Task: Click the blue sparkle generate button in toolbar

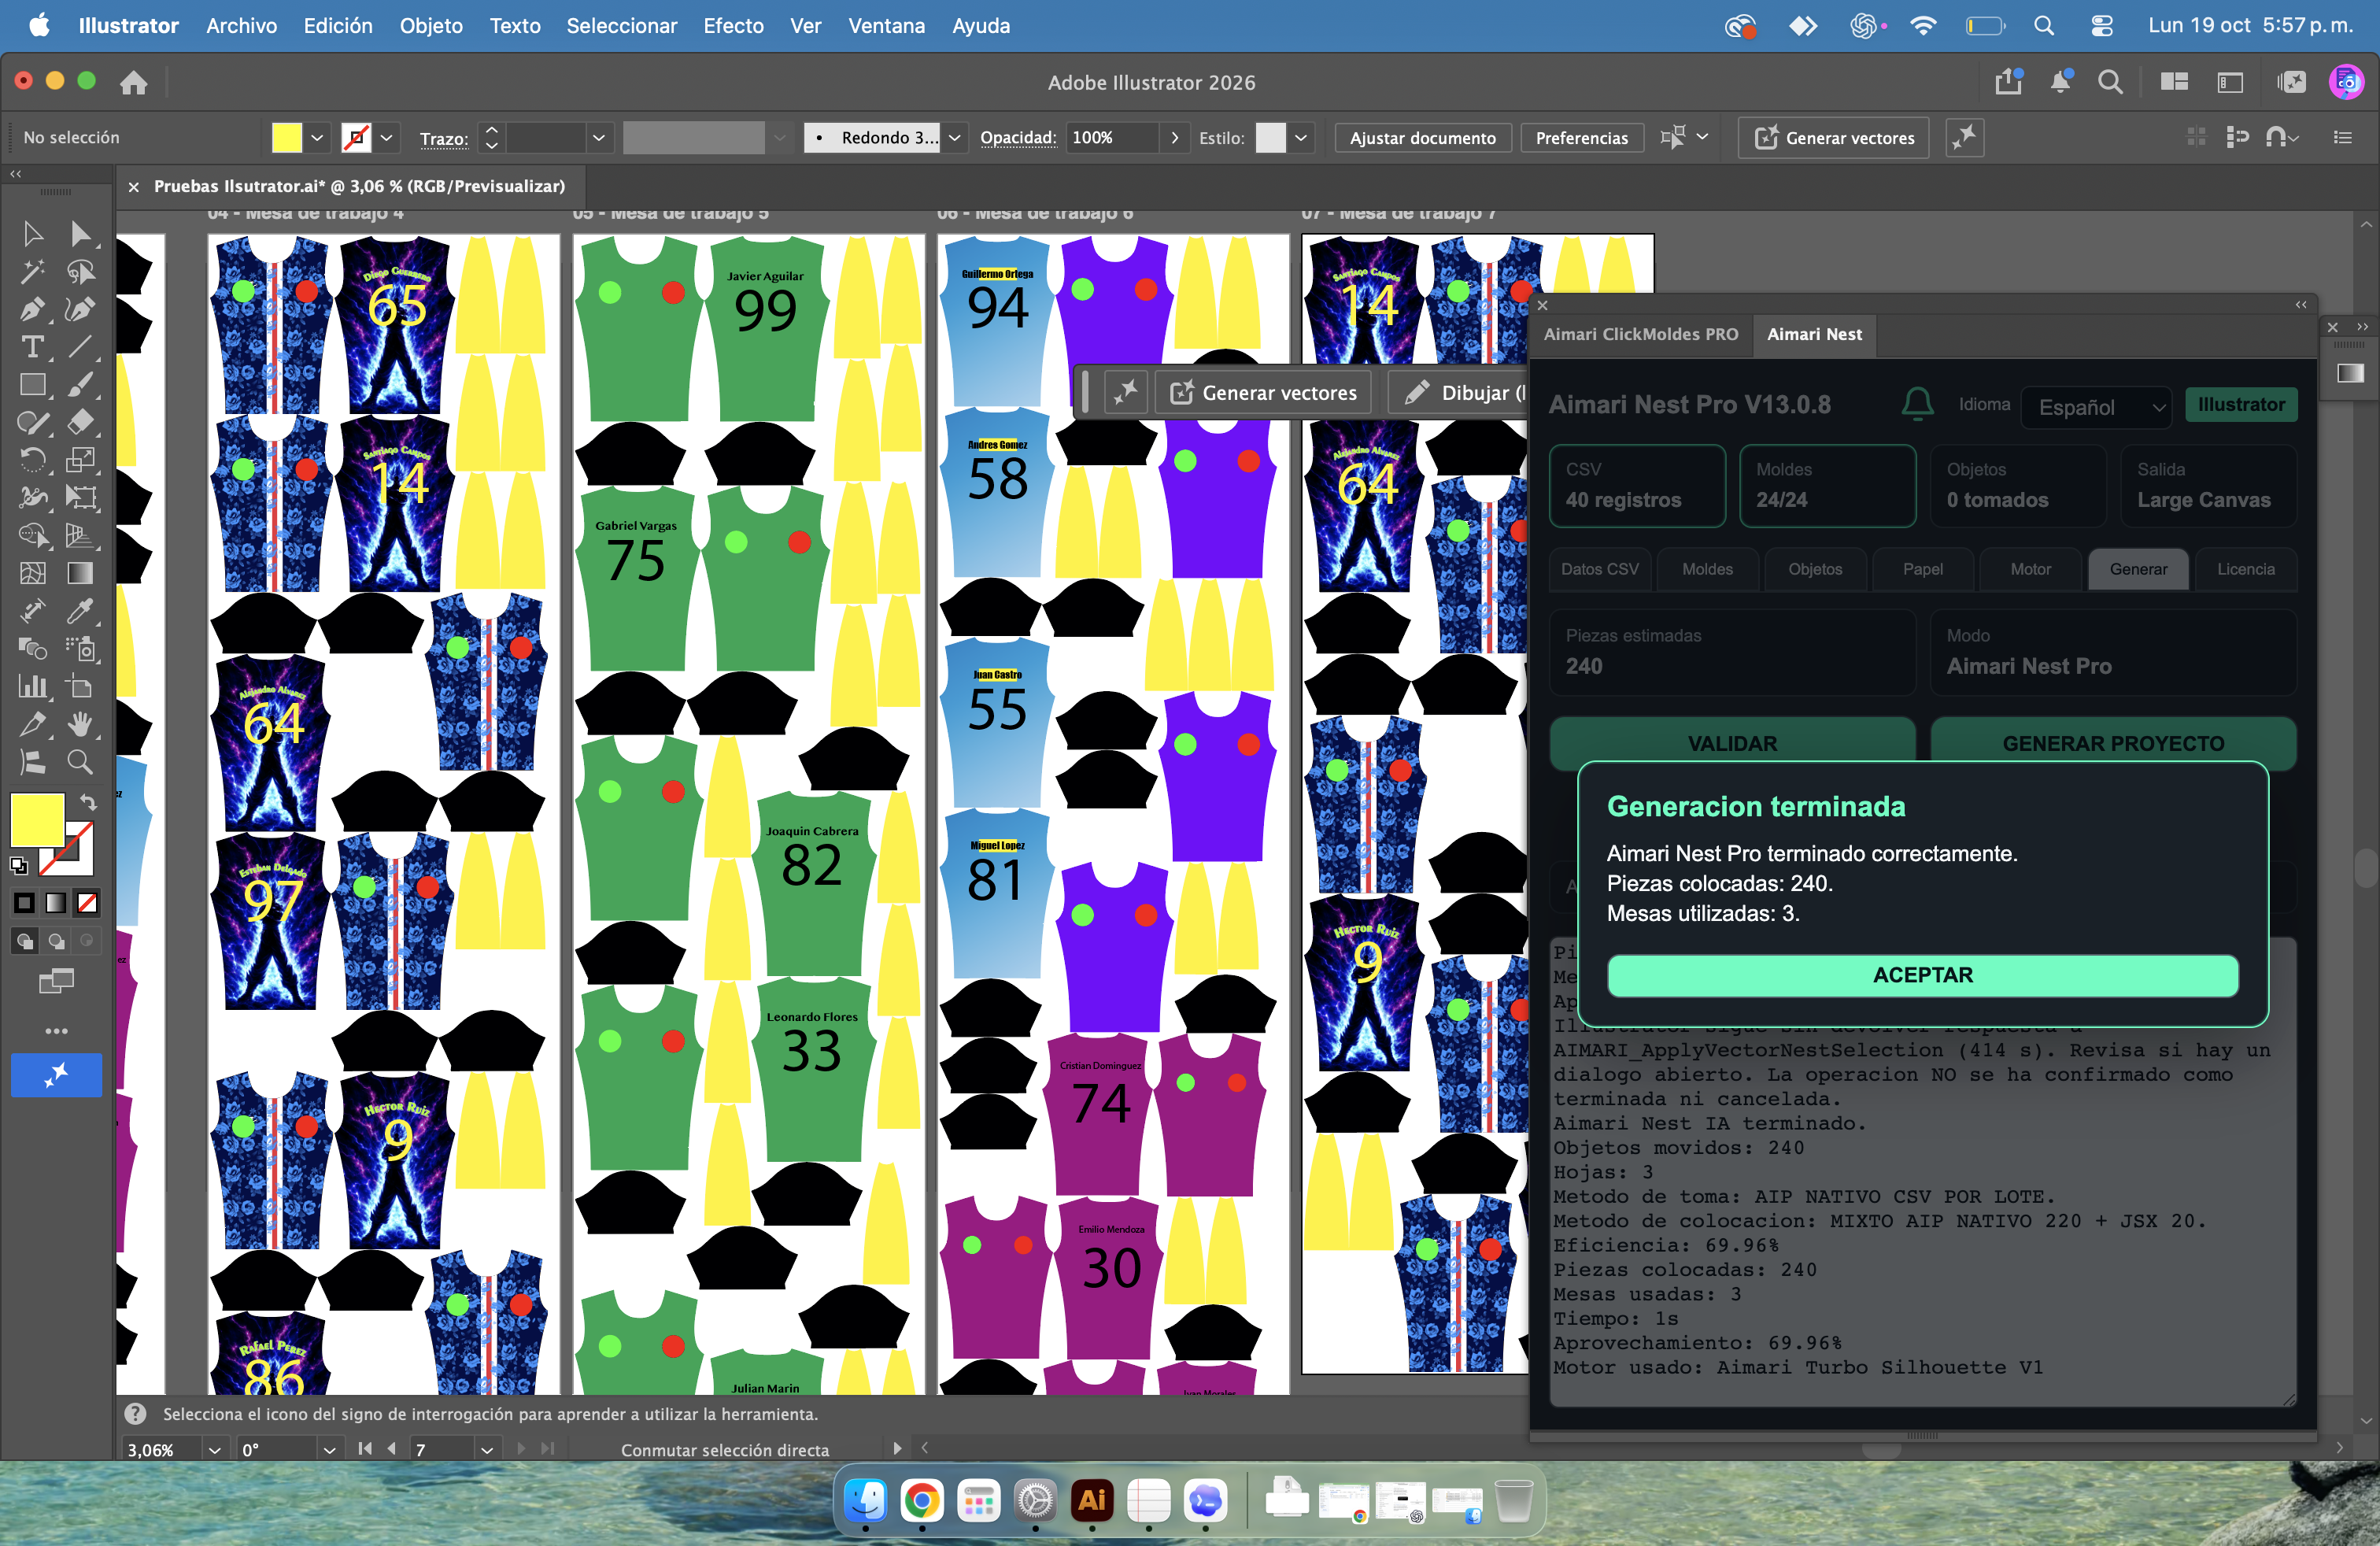Action: pyautogui.click(x=56, y=1075)
